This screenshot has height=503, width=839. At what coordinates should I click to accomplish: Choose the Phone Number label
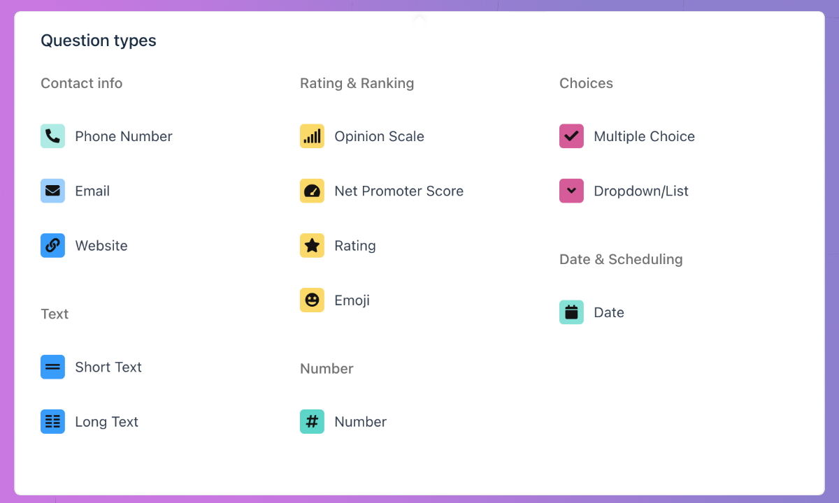[123, 136]
